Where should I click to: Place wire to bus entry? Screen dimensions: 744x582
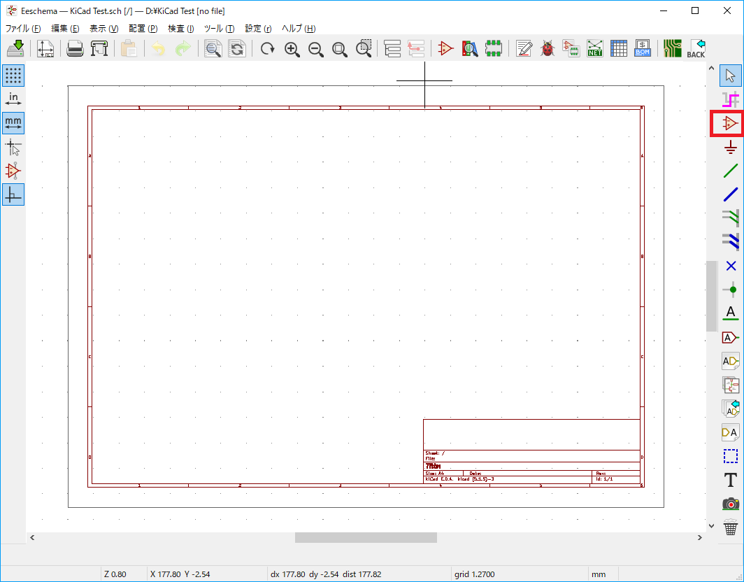pyautogui.click(x=731, y=218)
